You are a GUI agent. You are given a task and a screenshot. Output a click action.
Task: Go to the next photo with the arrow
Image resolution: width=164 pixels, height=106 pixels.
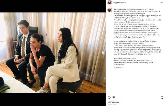[x=103, y=53]
